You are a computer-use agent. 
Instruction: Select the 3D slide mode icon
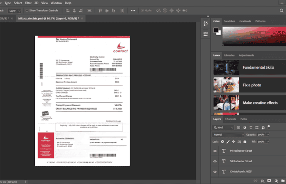coord(178,11)
